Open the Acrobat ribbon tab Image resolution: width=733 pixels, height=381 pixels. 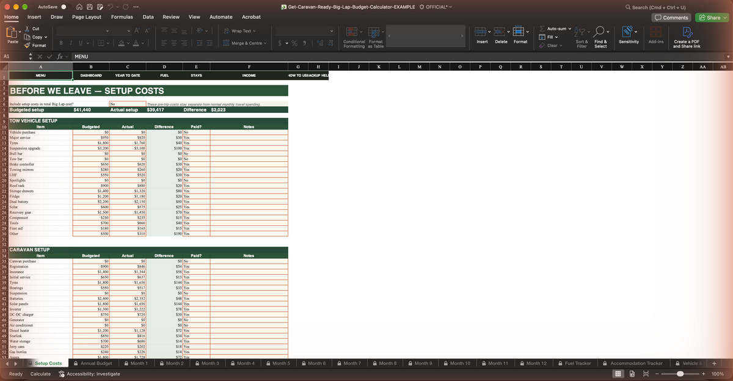click(x=251, y=17)
